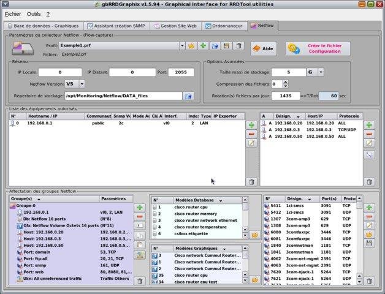Clear the ports list with trash icon
Screen dimensions: 385x294
tap(369, 281)
